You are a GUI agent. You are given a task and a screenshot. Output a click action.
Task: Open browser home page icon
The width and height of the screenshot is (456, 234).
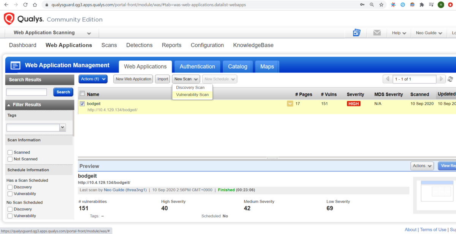click(x=35, y=5)
